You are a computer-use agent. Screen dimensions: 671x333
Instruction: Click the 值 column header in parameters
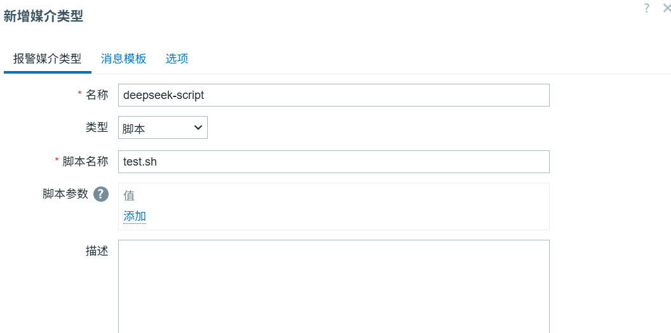click(x=129, y=195)
